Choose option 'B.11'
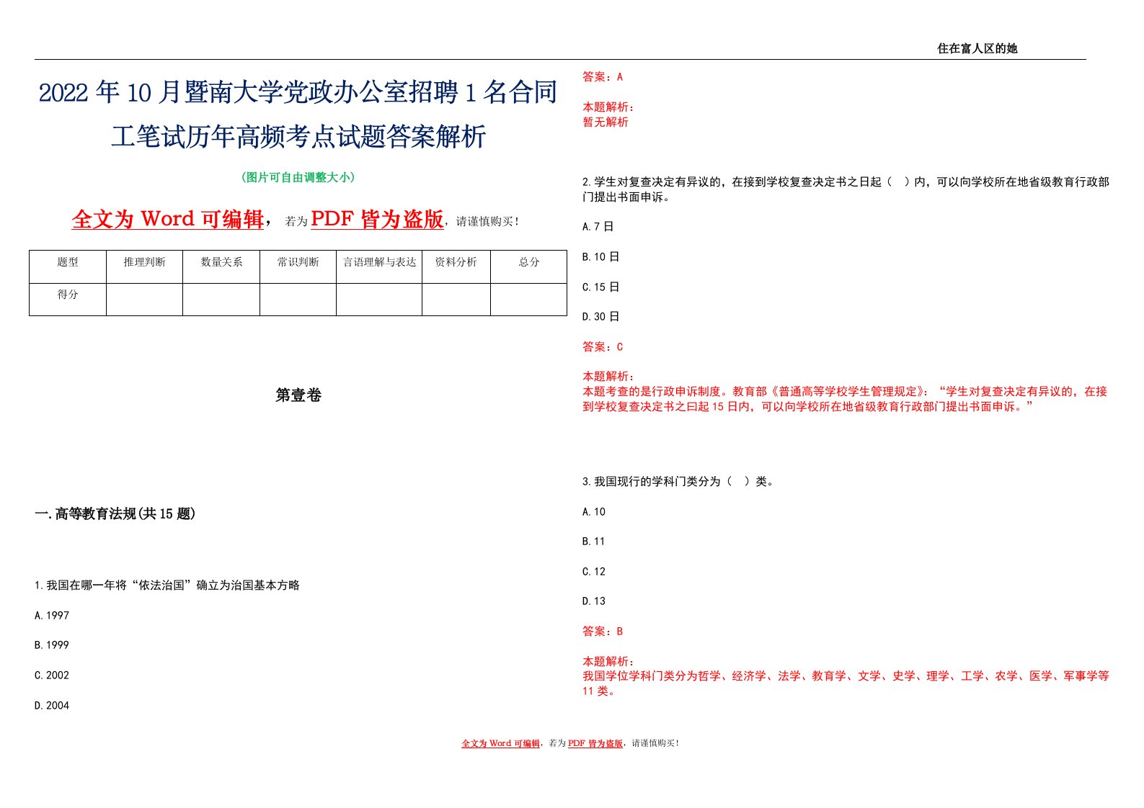This screenshot has width=1144, height=808. click(x=594, y=542)
